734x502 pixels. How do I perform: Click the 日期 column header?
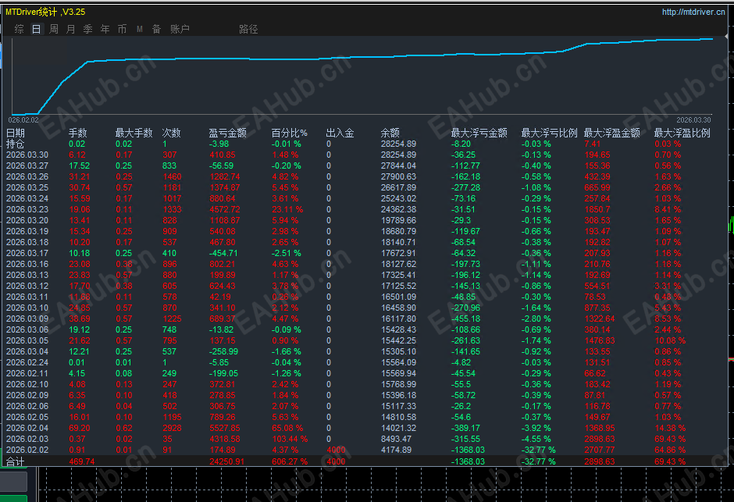pyautogui.click(x=16, y=133)
